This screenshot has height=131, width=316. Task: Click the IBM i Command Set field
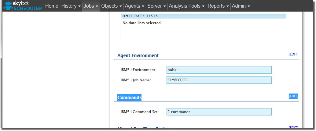(x=219, y=112)
